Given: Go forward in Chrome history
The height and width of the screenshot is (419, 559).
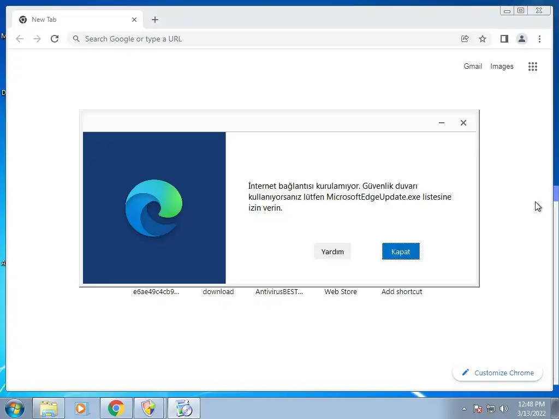Looking at the screenshot, I should (x=37, y=39).
